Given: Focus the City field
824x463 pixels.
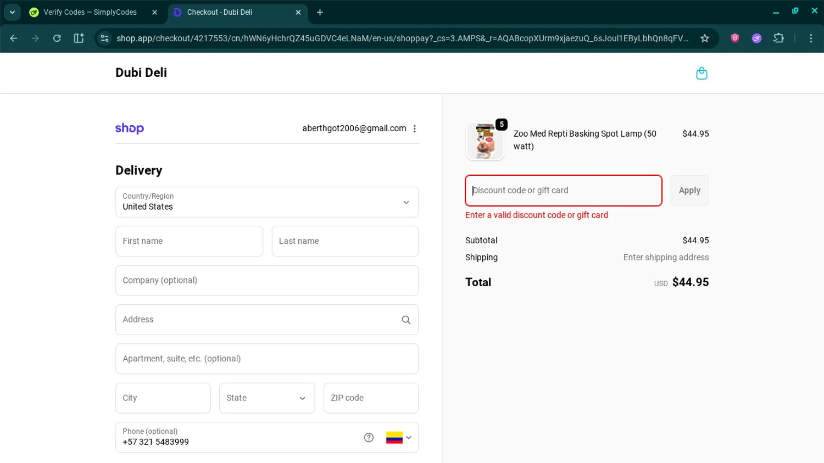Looking at the screenshot, I should pyautogui.click(x=163, y=398).
